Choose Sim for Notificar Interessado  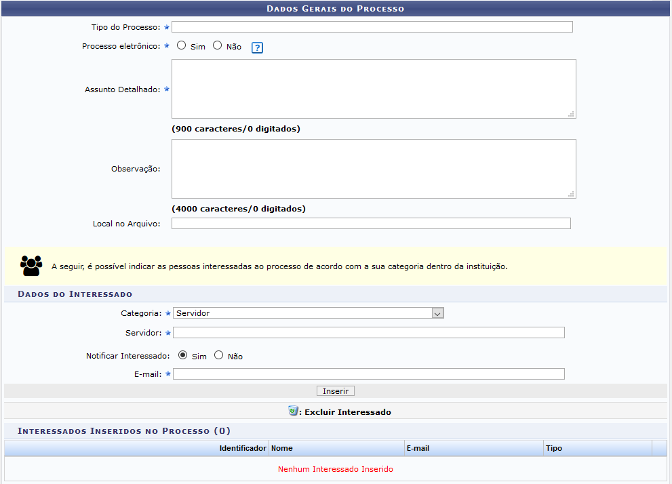click(183, 355)
